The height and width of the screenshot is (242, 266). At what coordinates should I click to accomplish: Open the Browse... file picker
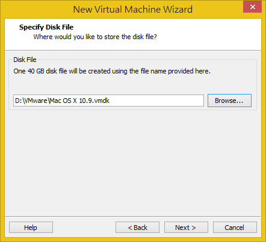(229, 101)
